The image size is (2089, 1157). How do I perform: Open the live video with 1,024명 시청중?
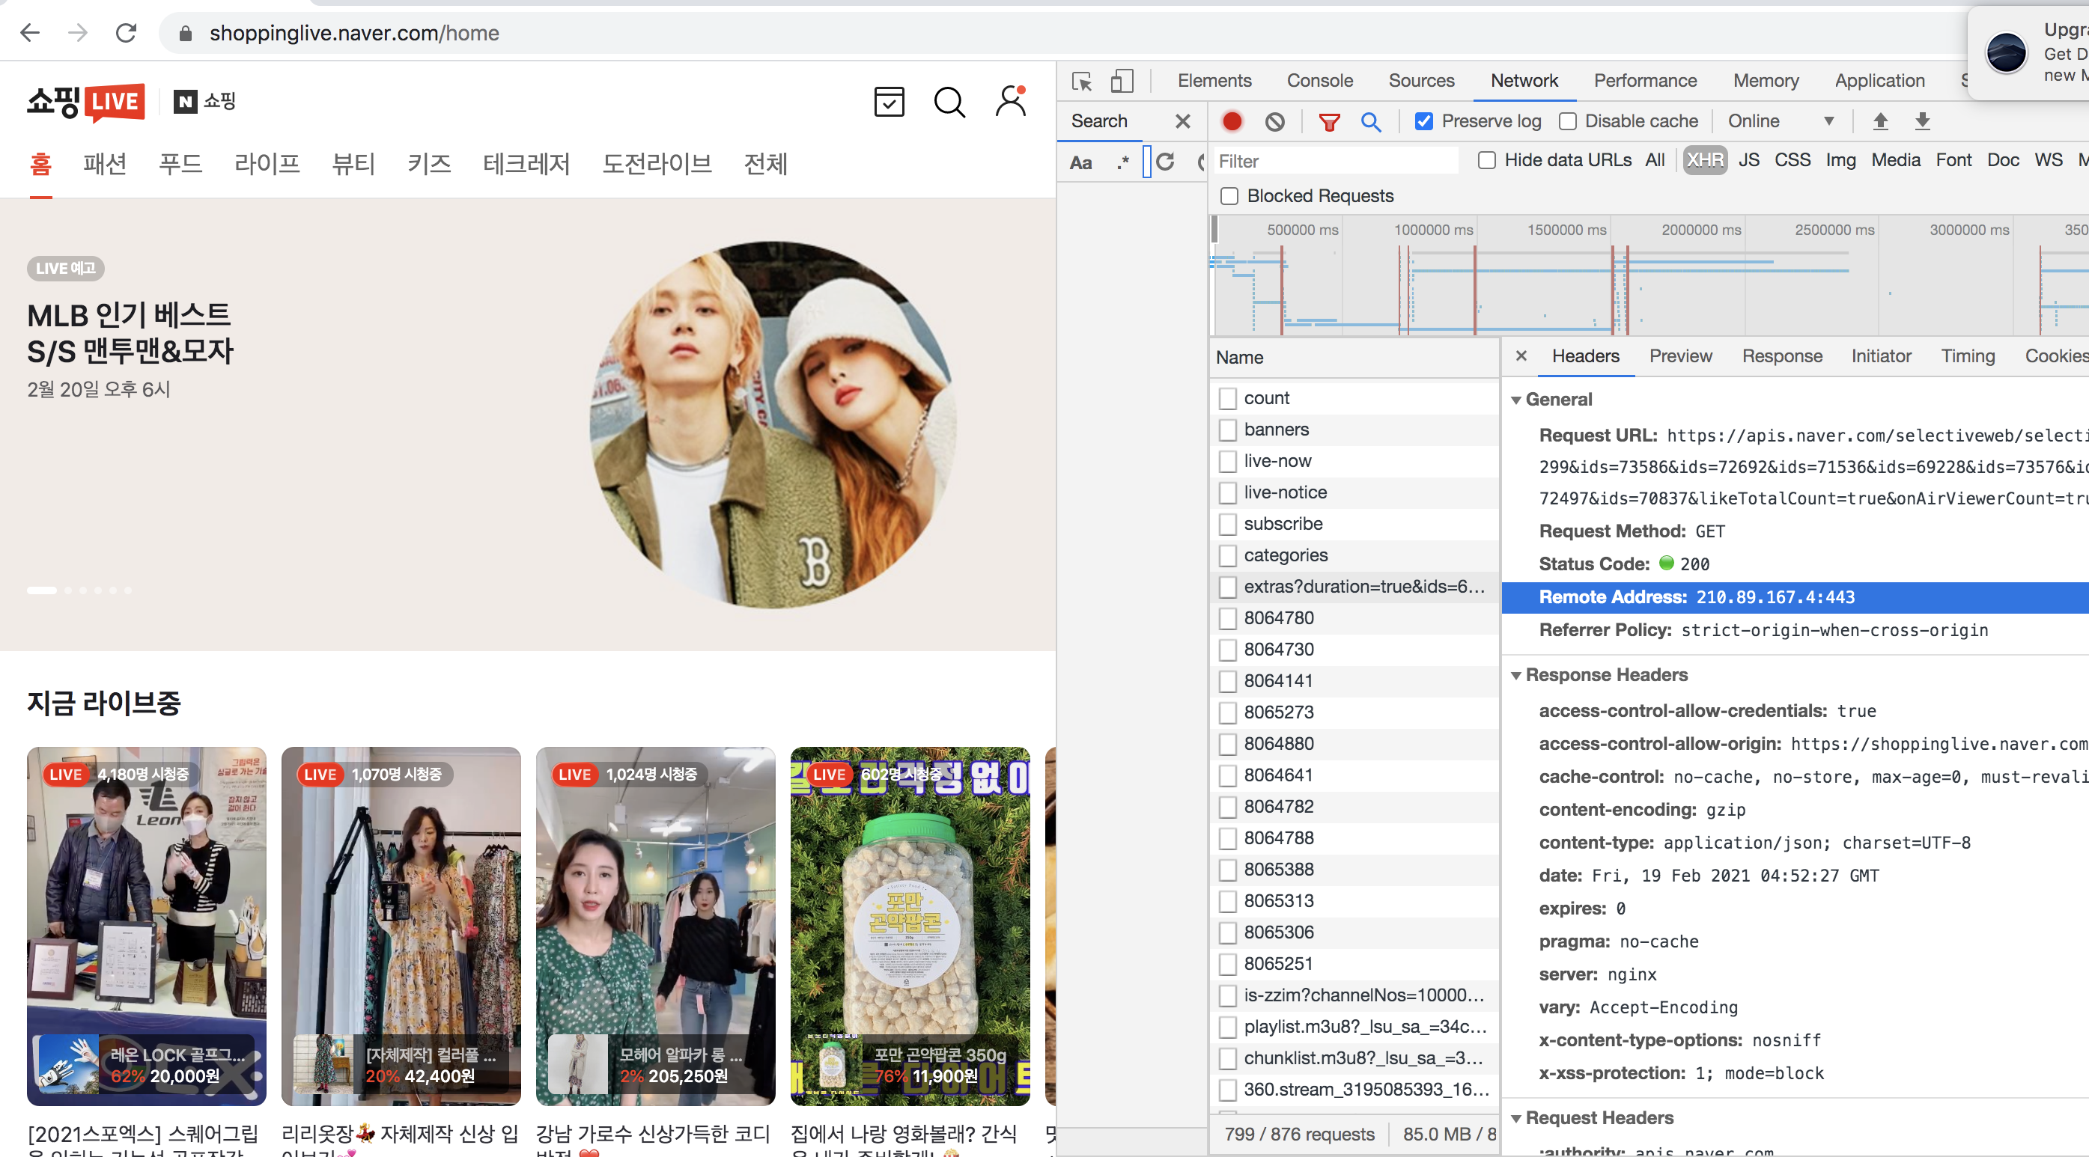(x=655, y=926)
